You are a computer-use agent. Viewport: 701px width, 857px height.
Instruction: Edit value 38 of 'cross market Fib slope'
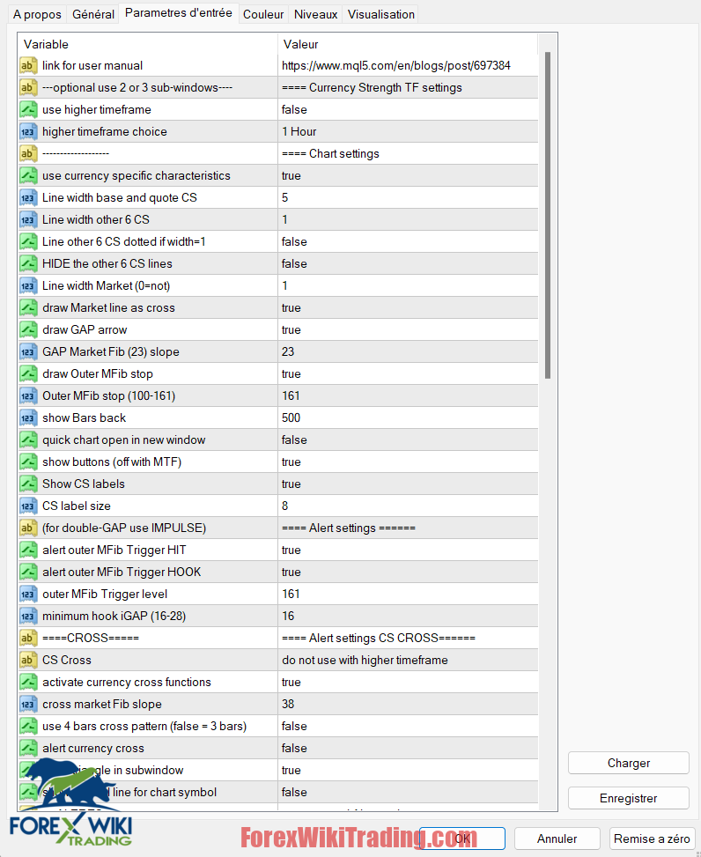408,704
